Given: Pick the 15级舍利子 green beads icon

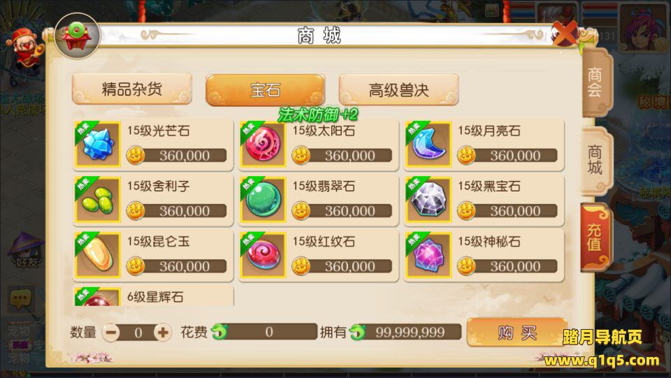Looking at the screenshot, I should point(98,200).
